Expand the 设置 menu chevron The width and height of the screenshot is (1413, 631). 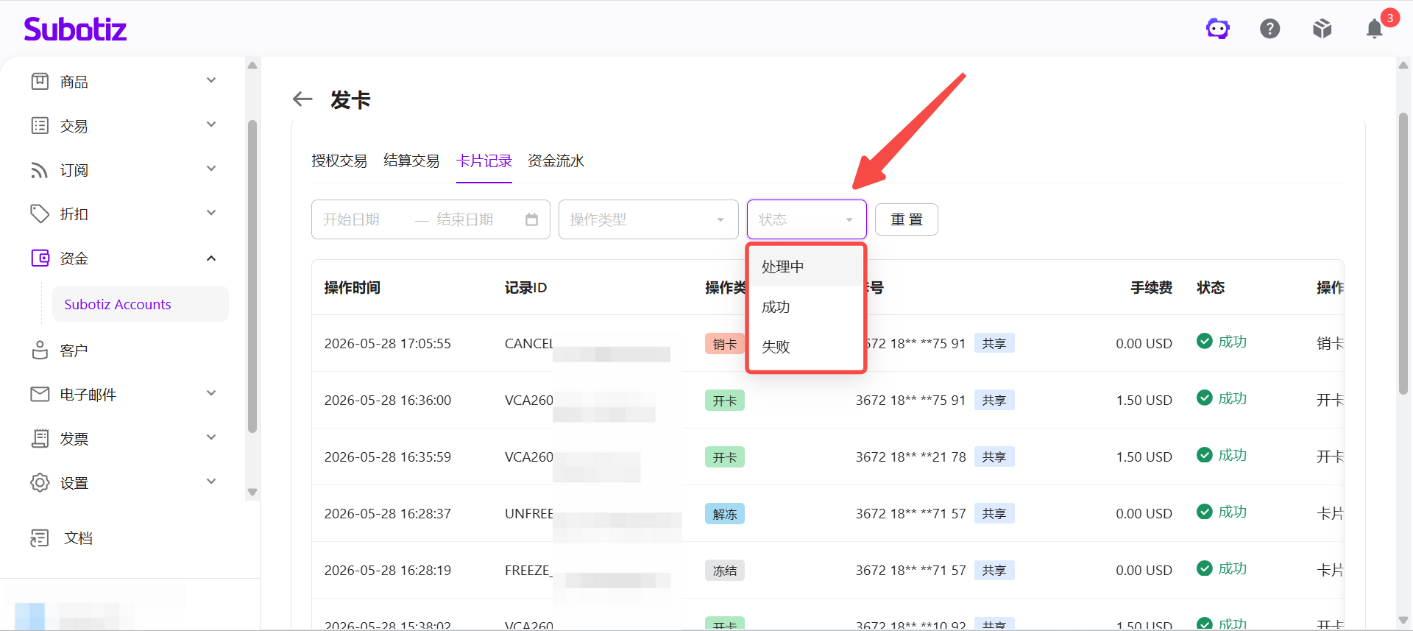coord(211,482)
